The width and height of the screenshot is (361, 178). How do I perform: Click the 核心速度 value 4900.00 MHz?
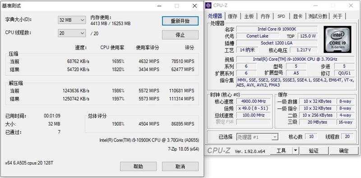[x=253, y=102]
